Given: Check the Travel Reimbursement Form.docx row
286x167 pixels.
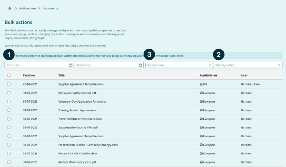Looking at the screenshot, I should (x=9, y=119).
